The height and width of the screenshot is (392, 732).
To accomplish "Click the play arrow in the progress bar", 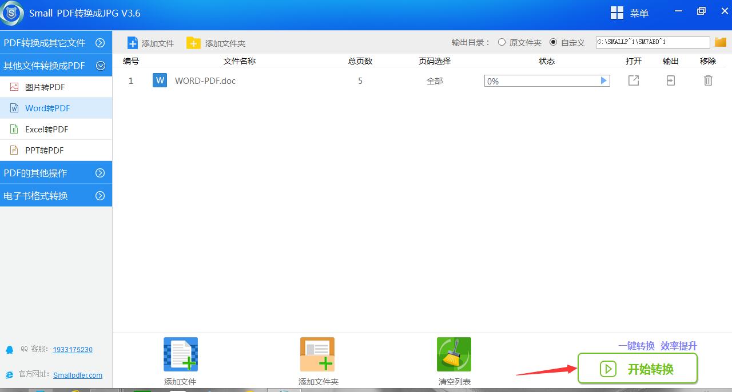I will click(603, 81).
